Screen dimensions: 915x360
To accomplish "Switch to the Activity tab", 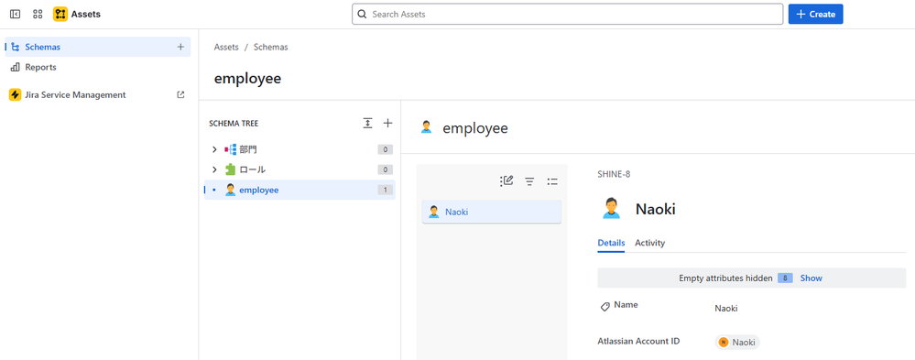I will 649,243.
